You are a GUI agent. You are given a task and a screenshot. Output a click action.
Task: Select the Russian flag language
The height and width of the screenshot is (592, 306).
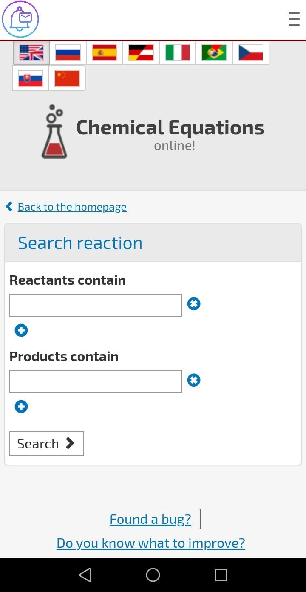point(68,53)
